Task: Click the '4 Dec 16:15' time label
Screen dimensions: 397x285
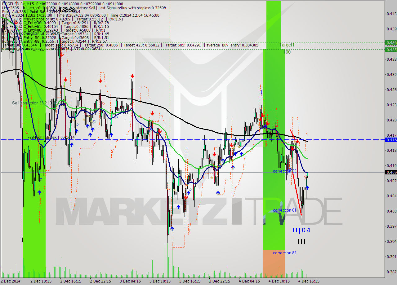Action: [309, 281]
